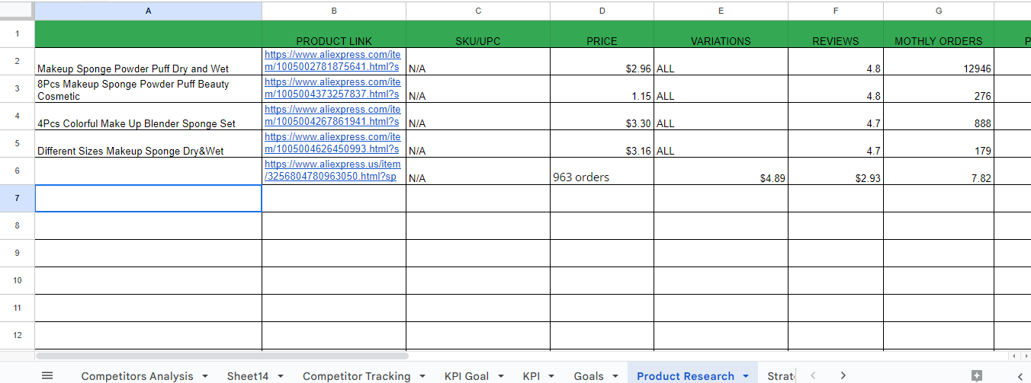
Task: Open the AliExpress link ending 1005002781875641
Action: [332, 61]
